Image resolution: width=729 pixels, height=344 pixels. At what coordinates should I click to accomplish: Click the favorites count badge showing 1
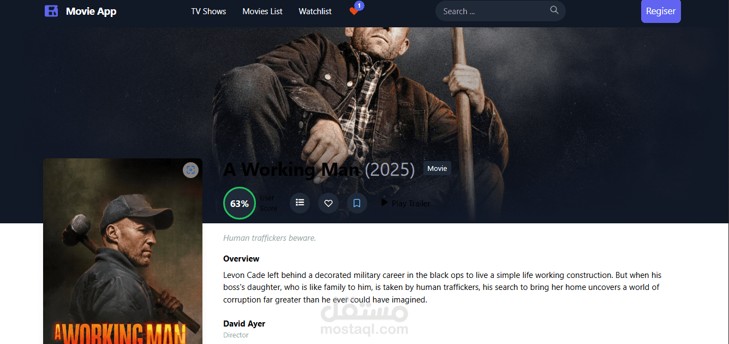tap(359, 6)
